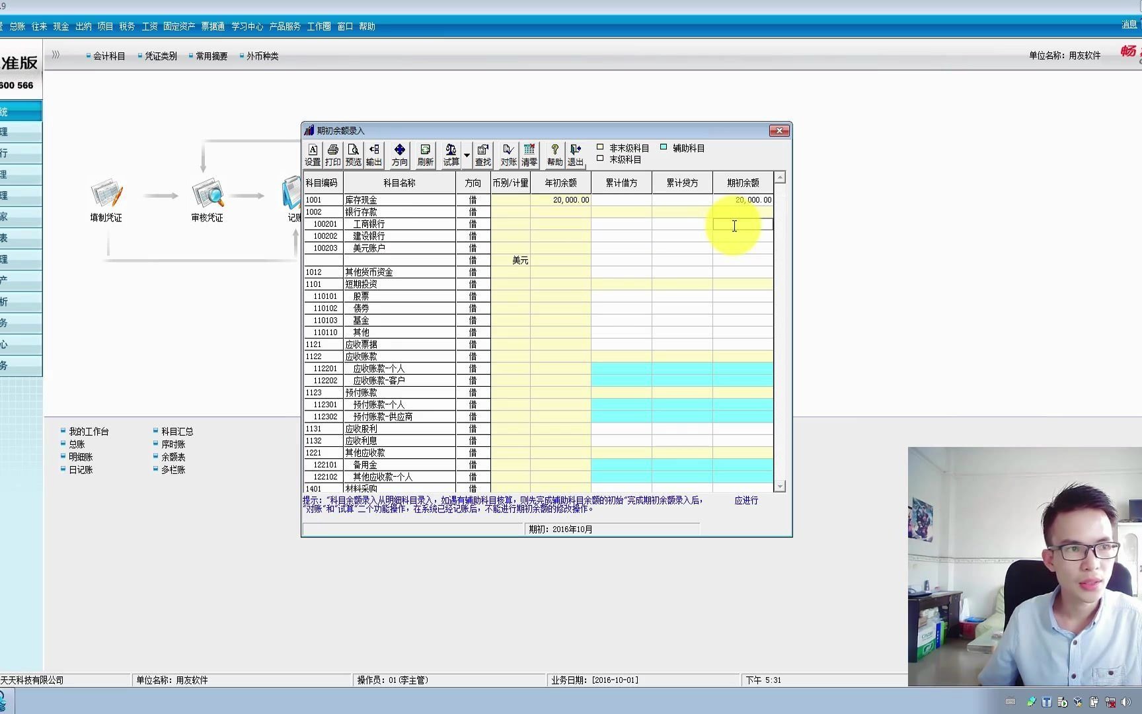Viewport: 1142px width, 714px height.
Task: Open the 出纳 menu
Action: 83,26
